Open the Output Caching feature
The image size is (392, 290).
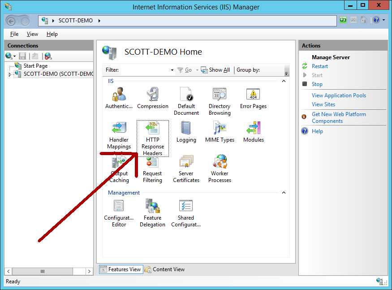coord(119,169)
